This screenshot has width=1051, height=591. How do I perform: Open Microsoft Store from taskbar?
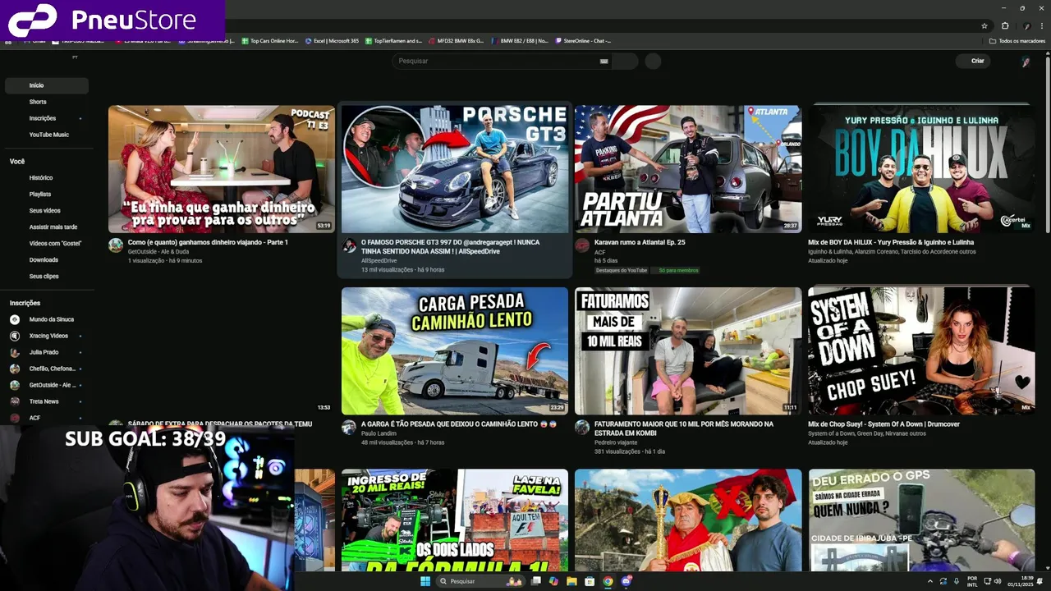click(x=590, y=581)
